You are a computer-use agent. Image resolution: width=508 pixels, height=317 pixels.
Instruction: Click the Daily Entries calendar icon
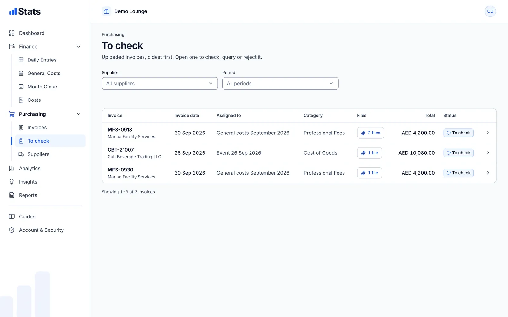21,60
